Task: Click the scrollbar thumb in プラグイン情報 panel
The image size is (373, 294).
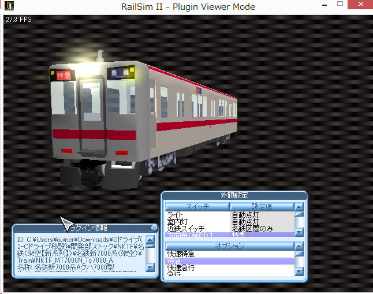Action: [150, 246]
